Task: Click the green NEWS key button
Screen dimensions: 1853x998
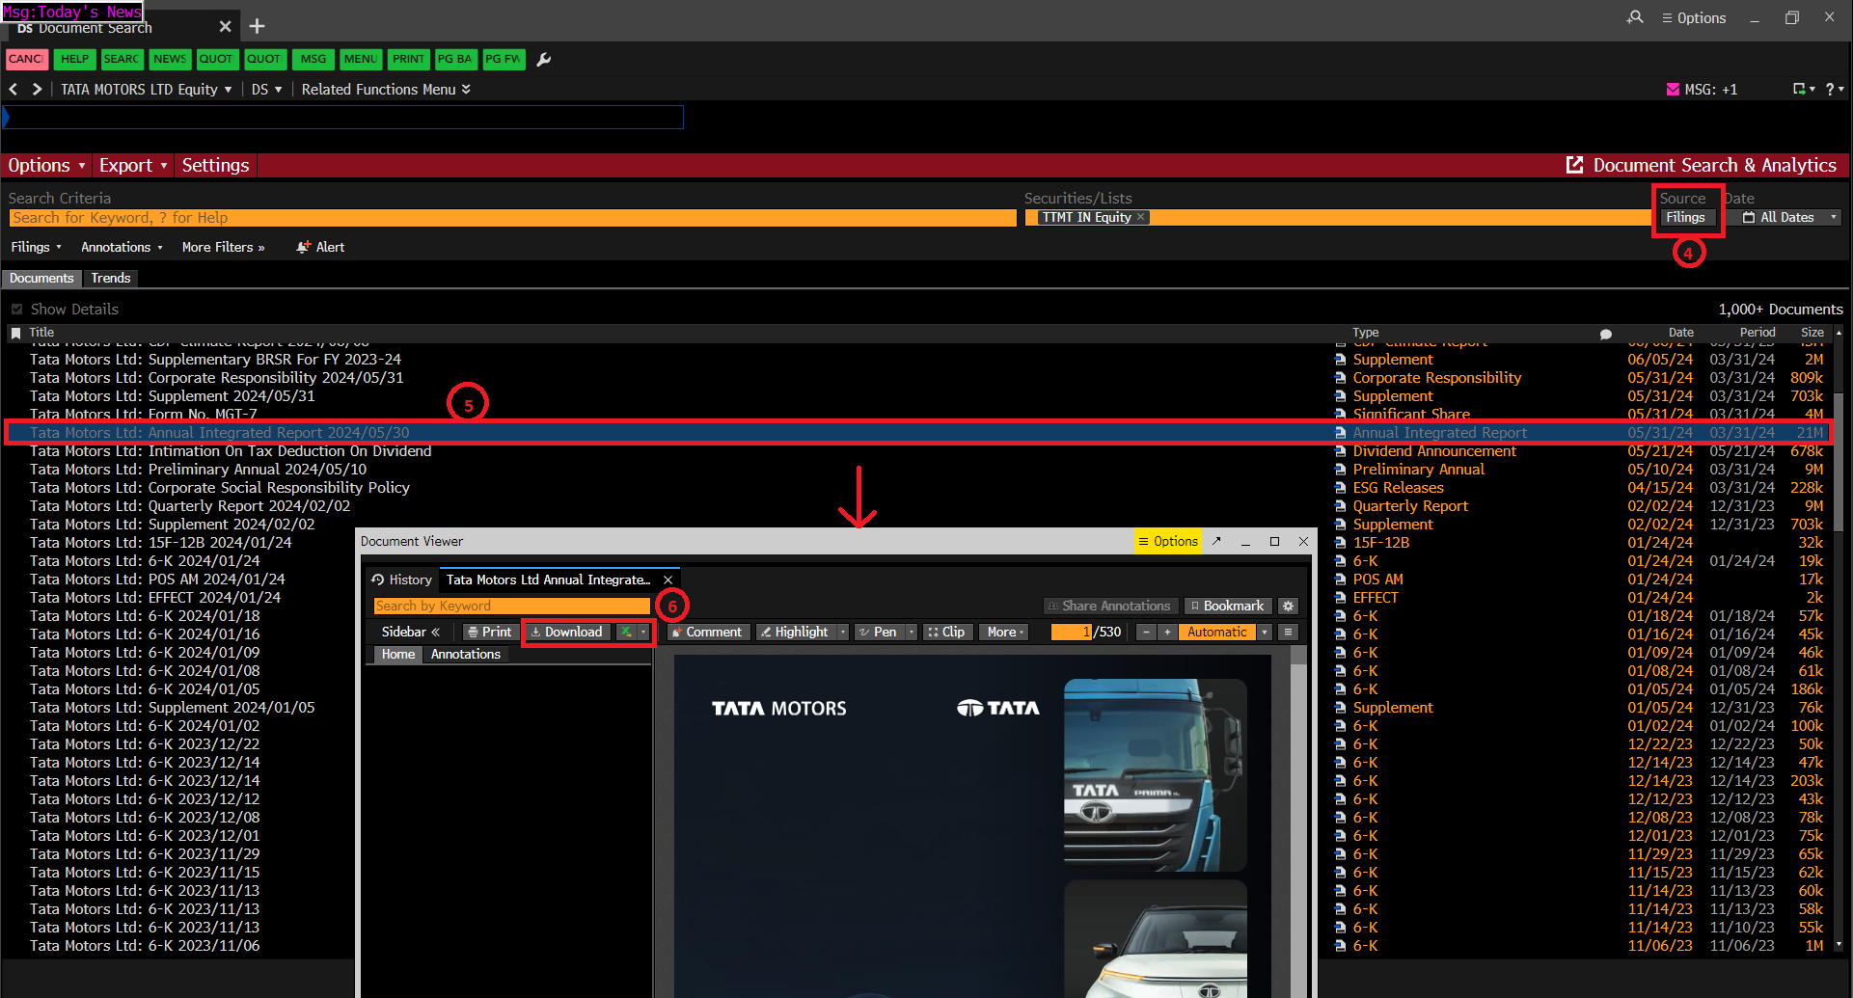Action: click(x=170, y=59)
